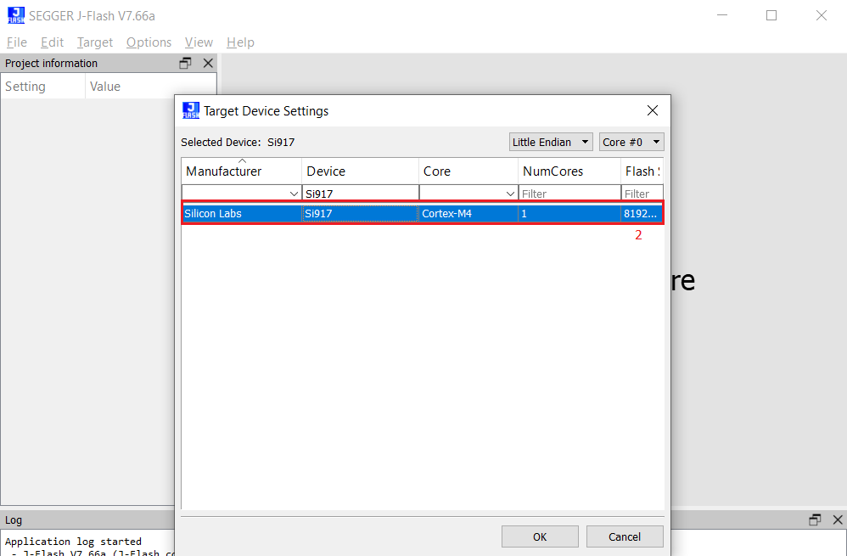Expand the Manufacturer filter combo box
The image size is (847, 556).
(x=294, y=194)
